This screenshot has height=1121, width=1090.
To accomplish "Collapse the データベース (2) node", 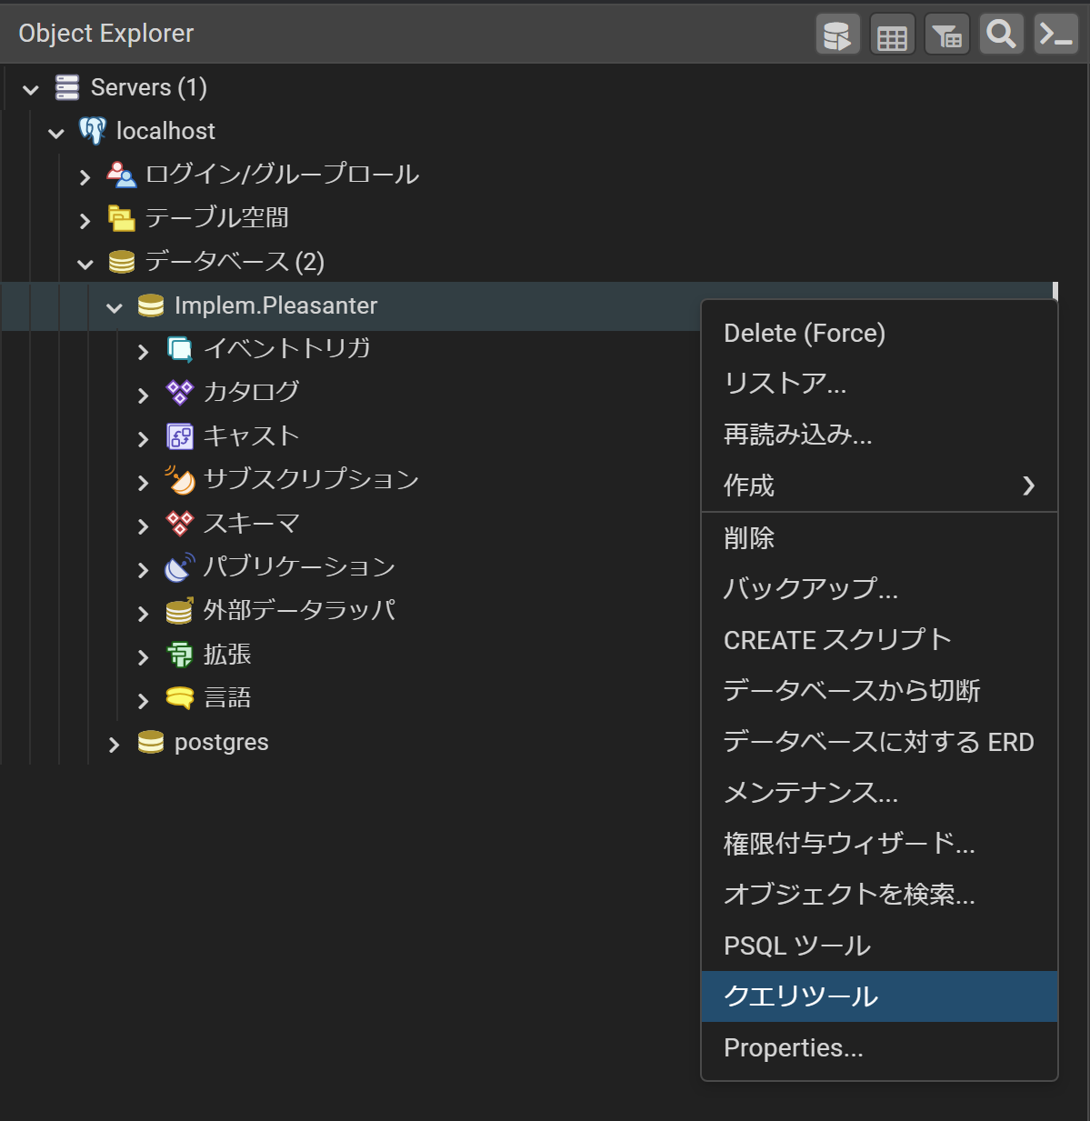I will [85, 264].
